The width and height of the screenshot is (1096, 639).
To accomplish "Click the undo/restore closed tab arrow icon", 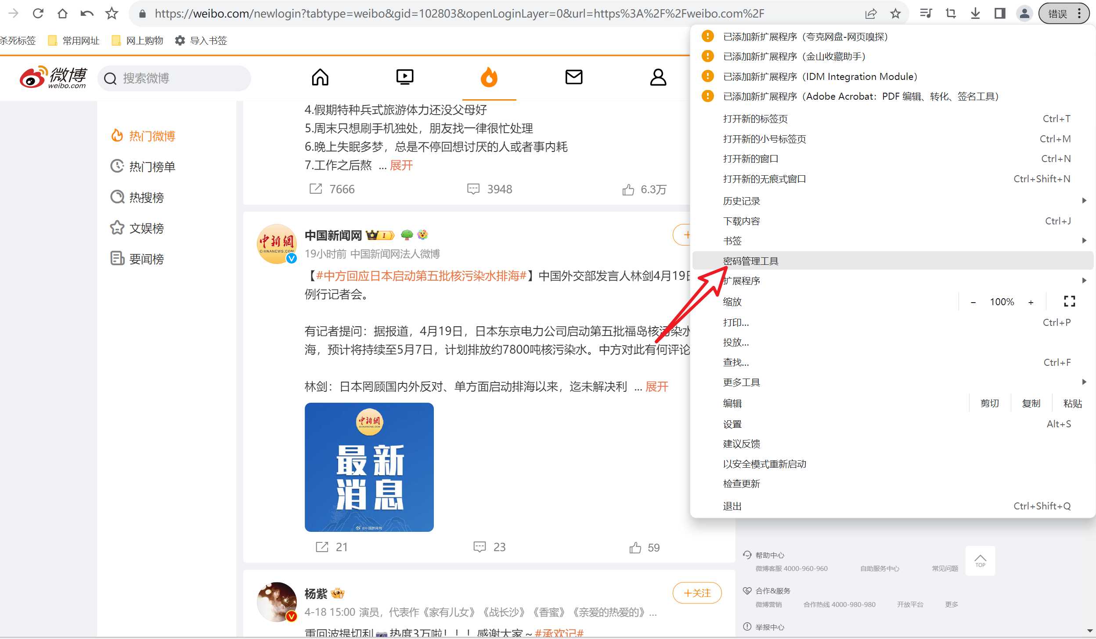I will pyautogui.click(x=87, y=14).
